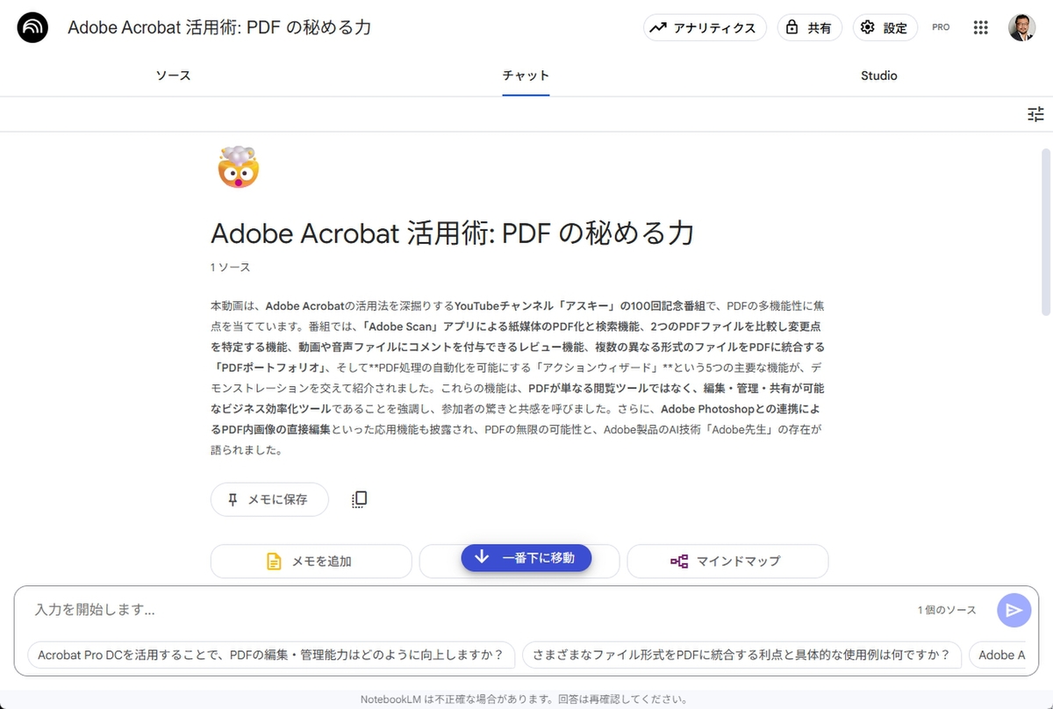1053x709 pixels.
Task: Focus the 入力を開始します chat input
Action: [x=465, y=609]
